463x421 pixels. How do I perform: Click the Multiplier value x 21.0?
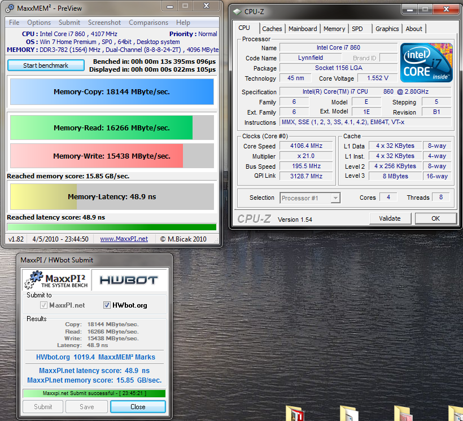(306, 156)
